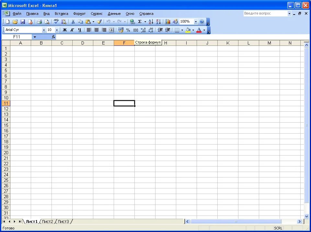Insert hyperlink via globe icon

tap(132, 22)
